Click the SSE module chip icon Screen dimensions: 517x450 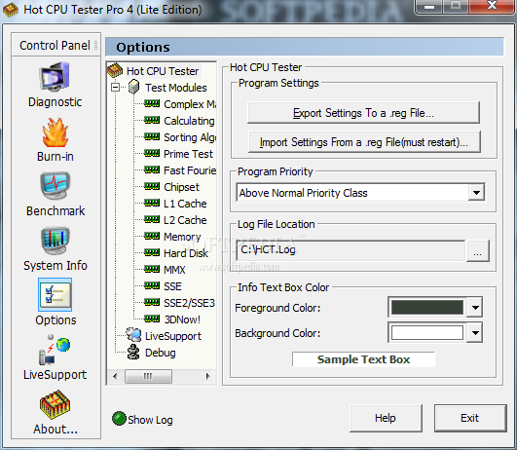click(152, 285)
